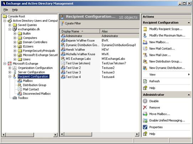Click the Disconnected Mailbox icon
Screen dimensions: 193x144
coord(20,94)
